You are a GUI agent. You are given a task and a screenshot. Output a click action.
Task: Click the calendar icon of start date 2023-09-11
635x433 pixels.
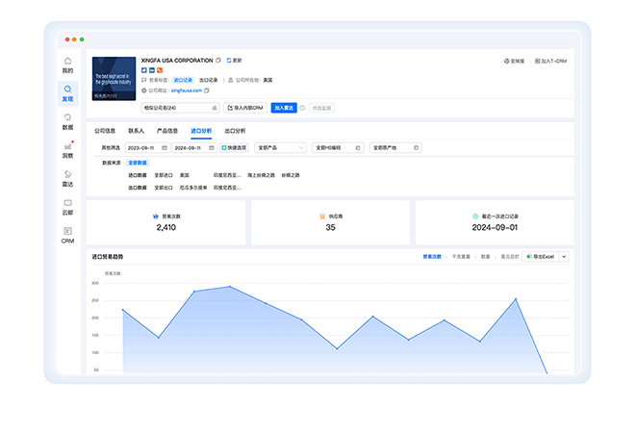[165, 148]
